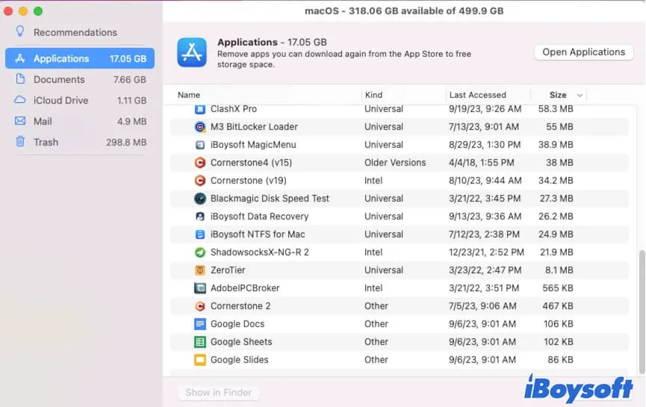
Task: Click the Google Sheets app icon
Action: click(x=200, y=342)
